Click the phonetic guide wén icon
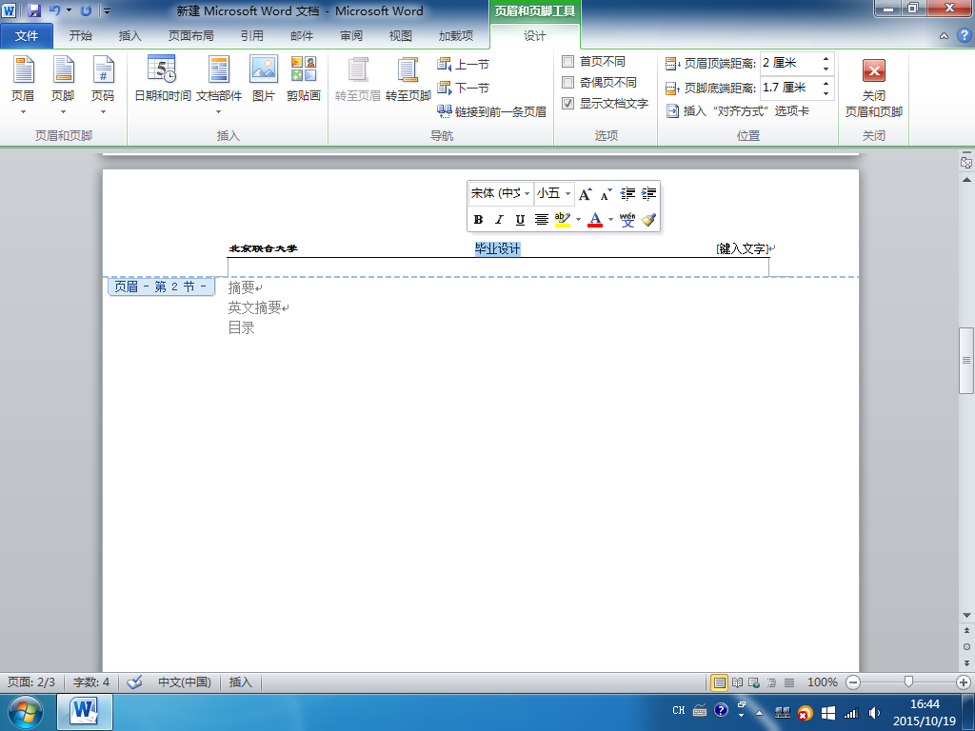The height and width of the screenshot is (731, 975). [627, 220]
